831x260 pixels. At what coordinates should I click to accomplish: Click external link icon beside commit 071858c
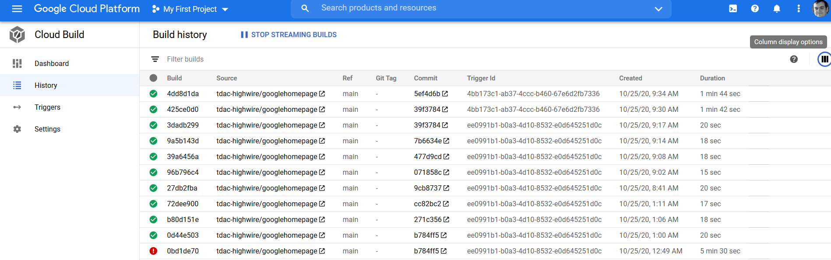[x=446, y=172]
